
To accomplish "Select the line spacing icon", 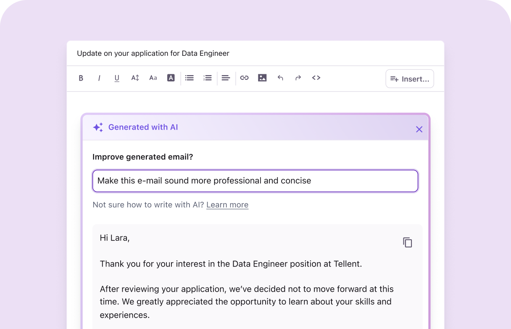I will (x=135, y=78).
